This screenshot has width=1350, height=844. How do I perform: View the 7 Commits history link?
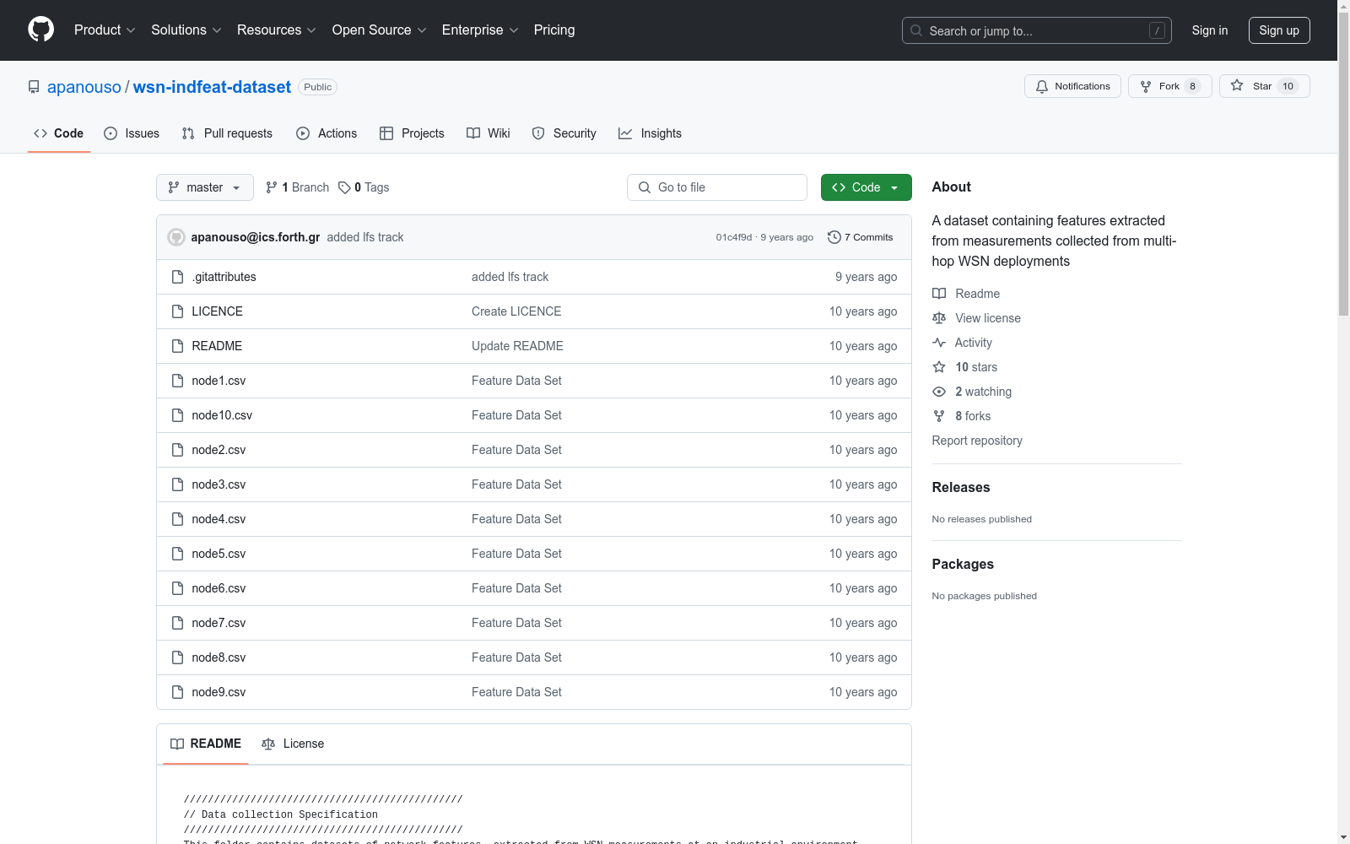coord(861,237)
